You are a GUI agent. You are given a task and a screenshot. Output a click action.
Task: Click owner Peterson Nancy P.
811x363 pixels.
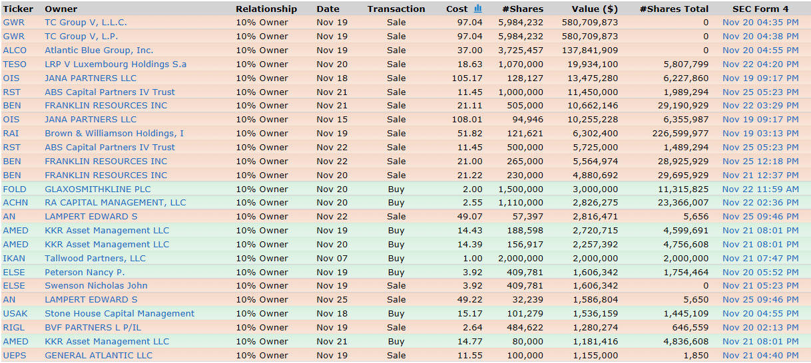coord(85,273)
